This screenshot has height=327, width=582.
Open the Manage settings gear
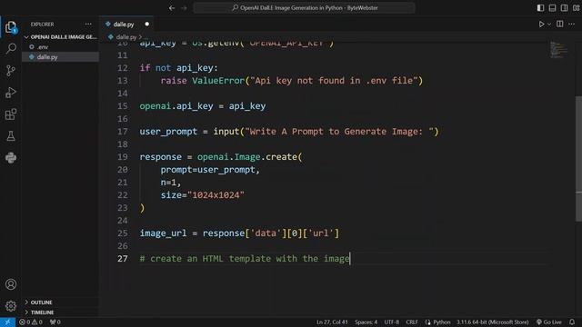(x=11, y=306)
